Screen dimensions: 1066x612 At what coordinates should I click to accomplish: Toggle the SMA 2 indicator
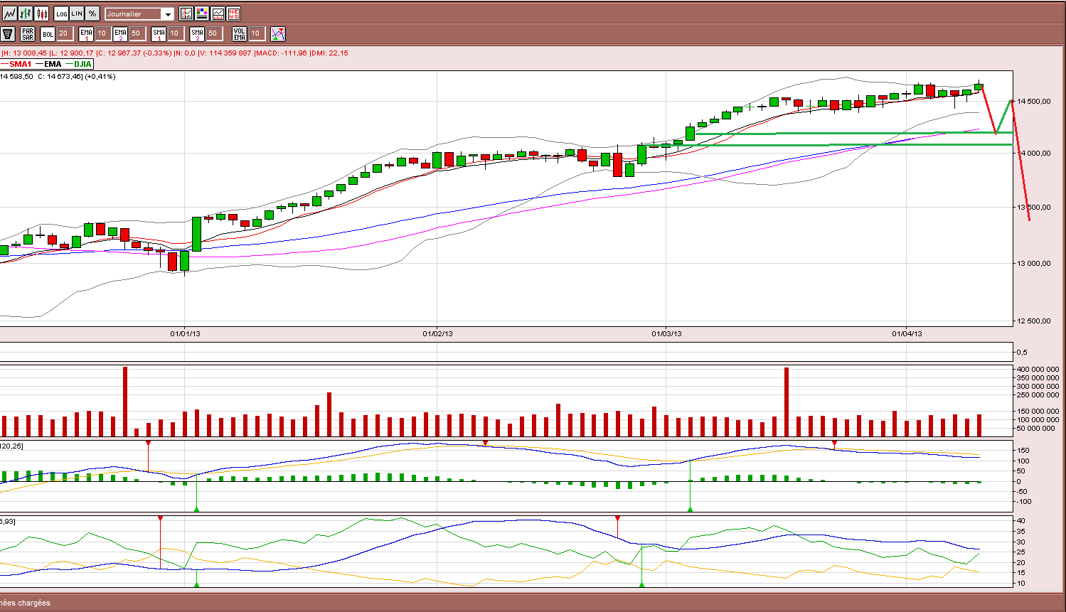coord(197,33)
